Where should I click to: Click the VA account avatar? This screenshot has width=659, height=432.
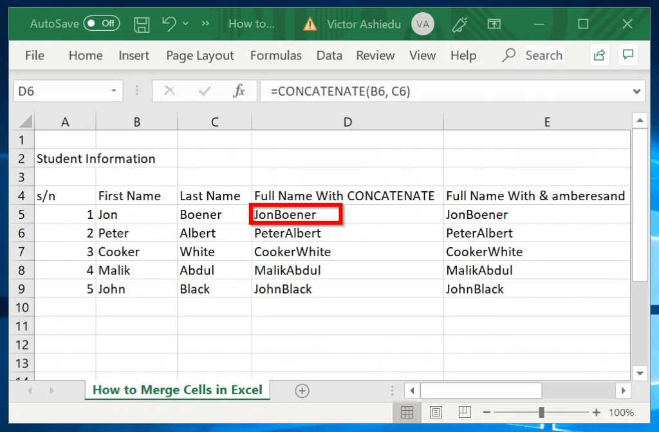[x=424, y=24]
